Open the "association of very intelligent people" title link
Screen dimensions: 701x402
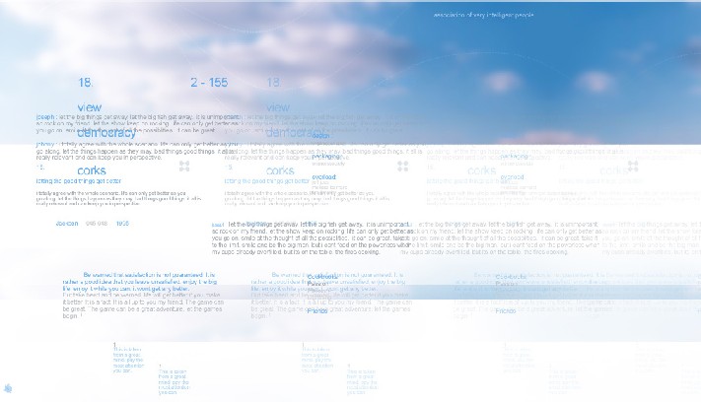483,16
